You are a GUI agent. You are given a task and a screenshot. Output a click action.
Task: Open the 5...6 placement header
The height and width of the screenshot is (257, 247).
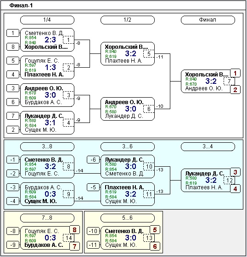pyautogui.click(x=128, y=218)
